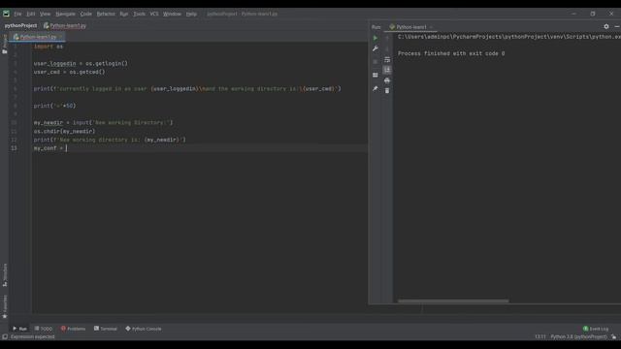Open the Edit menu
The width and height of the screenshot is (621, 349).
coord(31,14)
